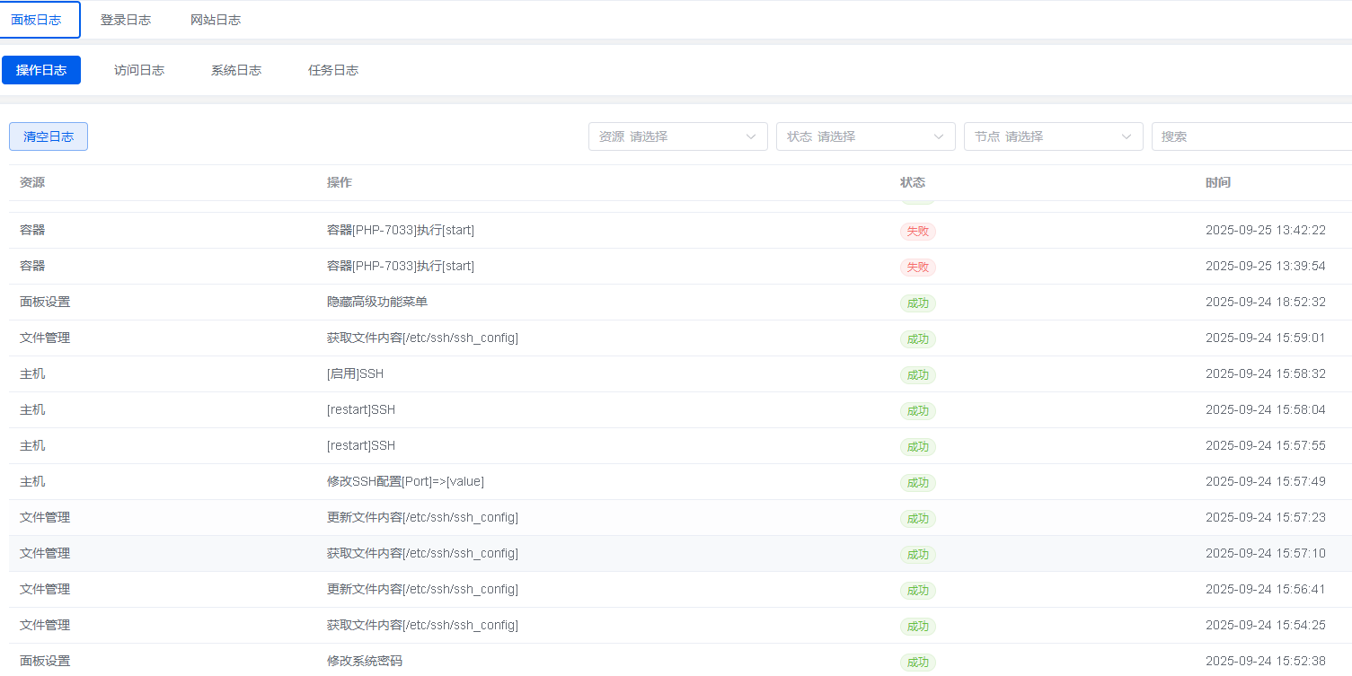Screen dimensions: 1352x676
Task: Click 失败 badge at 13:39:54 row
Action: coord(918,268)
